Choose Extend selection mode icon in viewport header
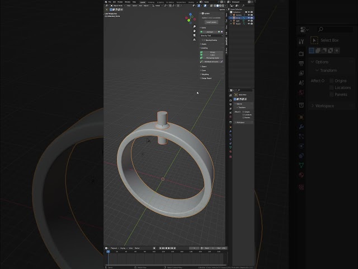Image resolution: width=358 pixels, height=269 pixels. tap(114, 10)
